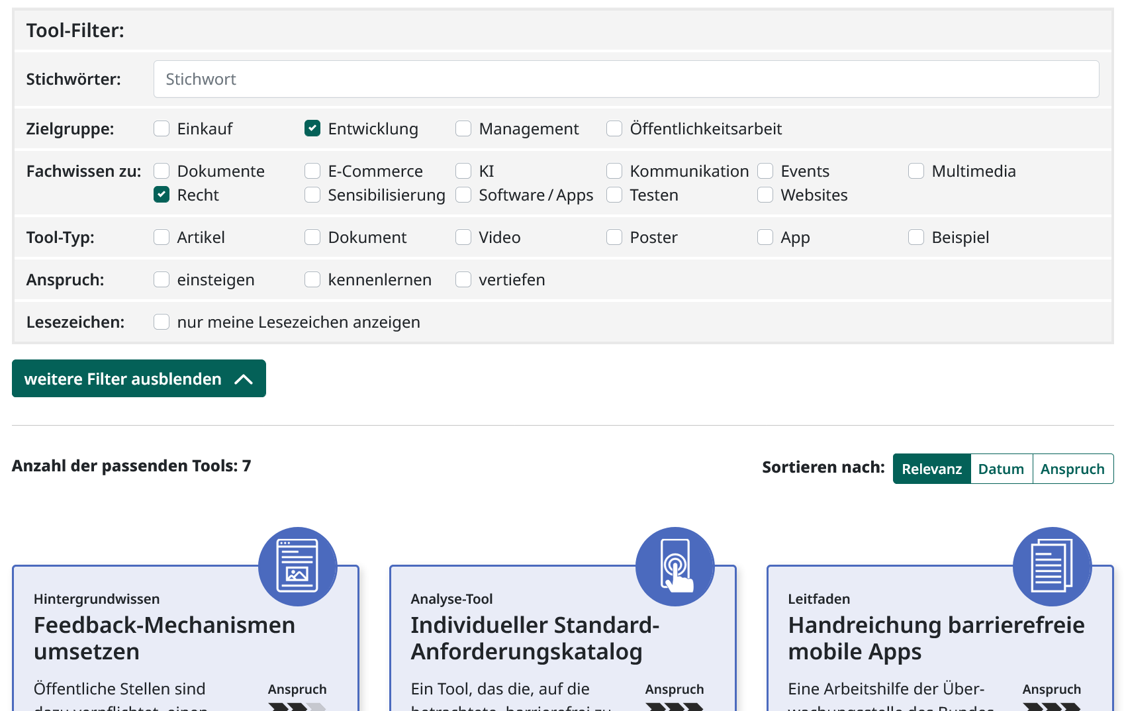The image size is (1126, 711).
Task: Tick the Websites checkbox
Action: coord(765,195)
